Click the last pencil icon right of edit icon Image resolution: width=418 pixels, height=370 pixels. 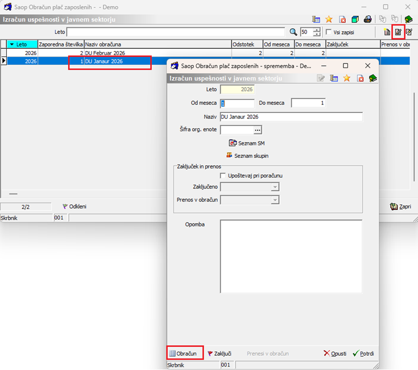point(409,32)
